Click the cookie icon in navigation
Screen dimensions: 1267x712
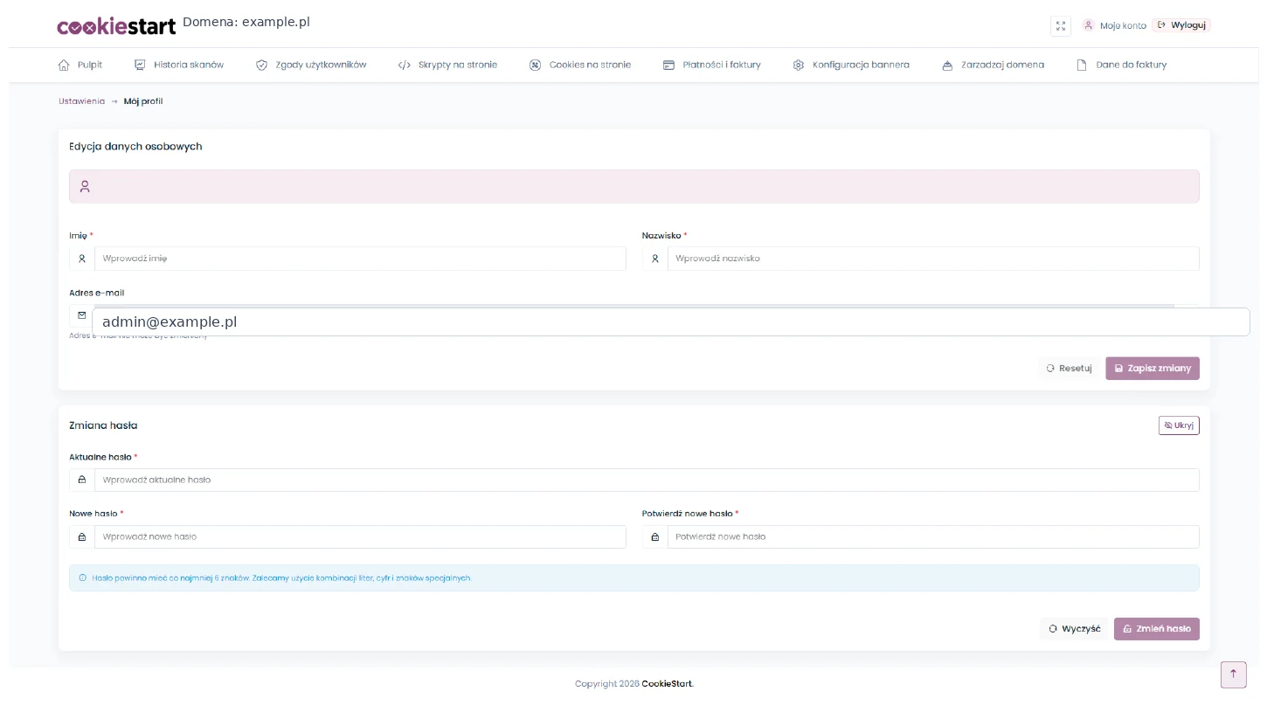tap(536, 65)
